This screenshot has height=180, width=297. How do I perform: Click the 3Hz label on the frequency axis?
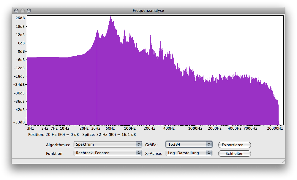tap(31, 128)
